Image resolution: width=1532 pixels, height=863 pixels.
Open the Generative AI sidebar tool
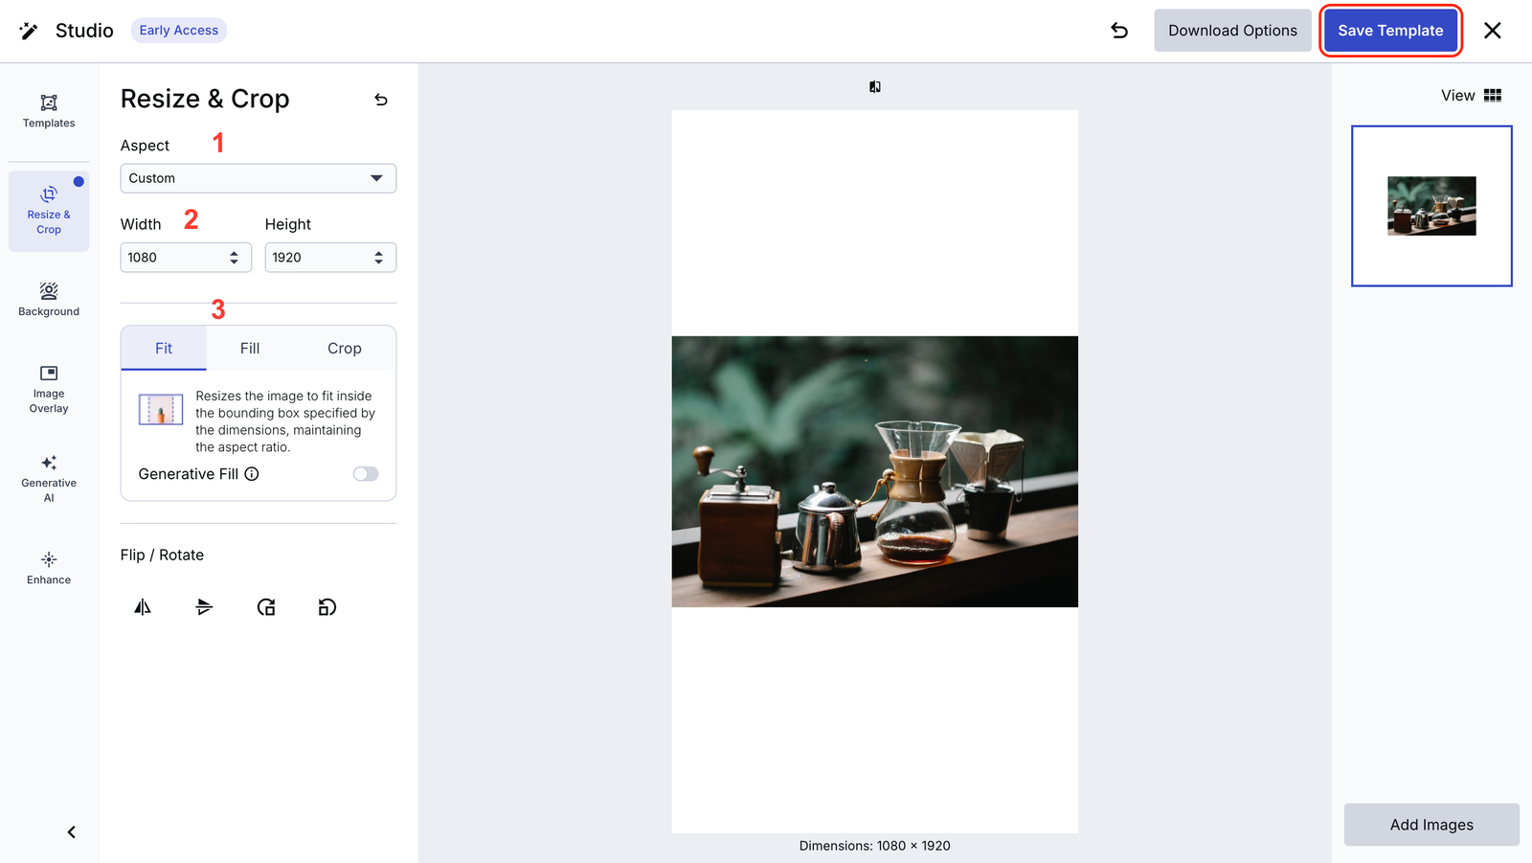click(x=49, y=478)
